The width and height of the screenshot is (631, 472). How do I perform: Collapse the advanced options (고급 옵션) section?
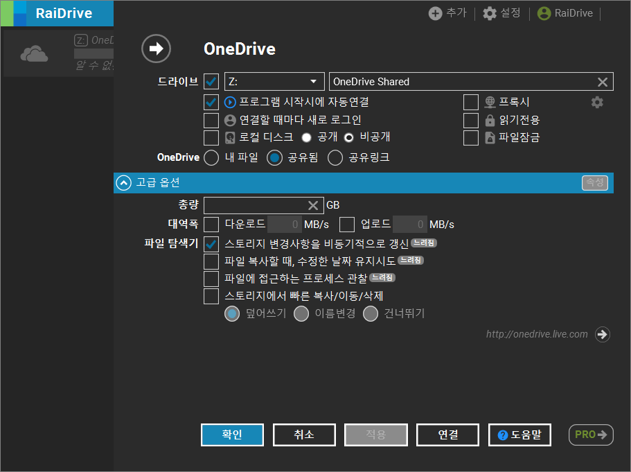(x=123, y=183)
